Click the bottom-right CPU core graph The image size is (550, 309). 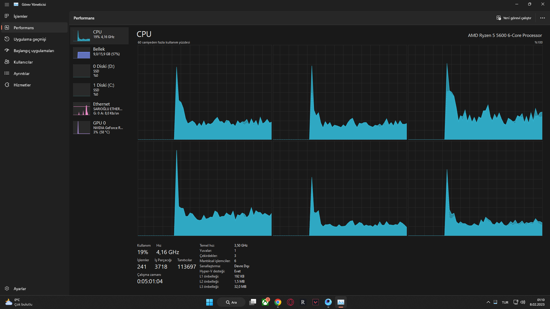[475, 189]
